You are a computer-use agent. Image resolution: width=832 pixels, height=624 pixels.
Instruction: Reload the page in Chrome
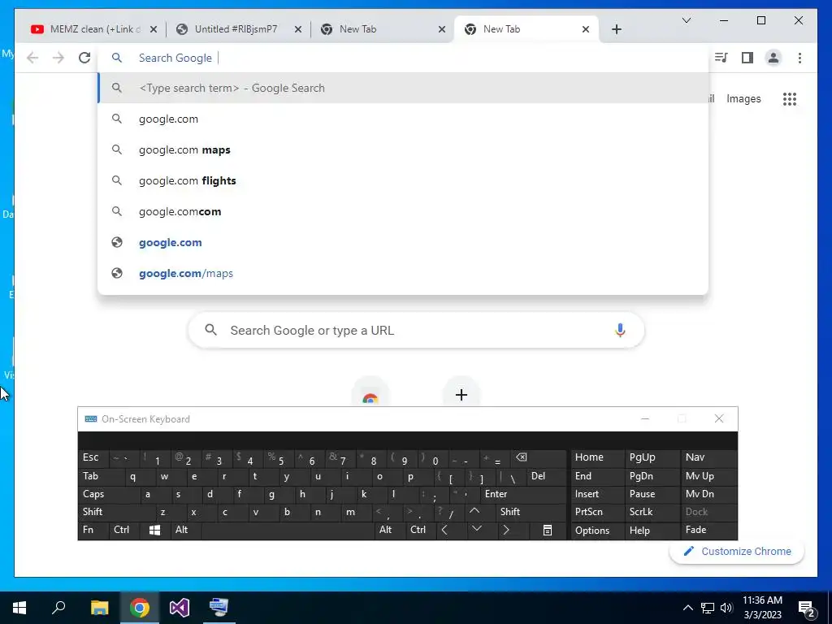point(84,58)
